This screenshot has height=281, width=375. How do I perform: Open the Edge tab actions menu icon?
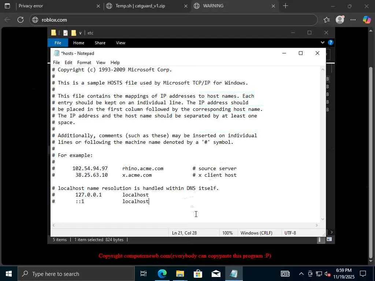pos(7,6)
